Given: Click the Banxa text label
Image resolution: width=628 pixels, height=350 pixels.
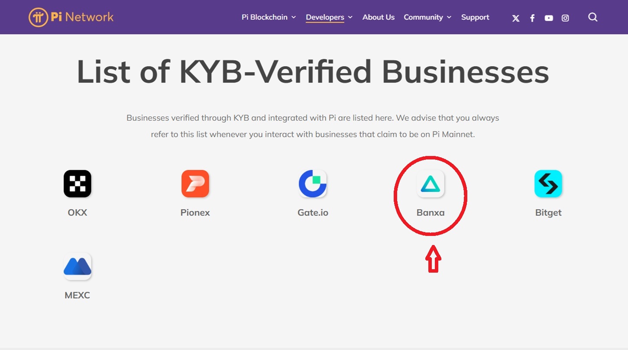Looking at the screenshot, I should click(x=431, y=213).
